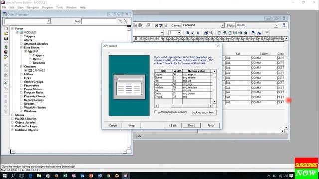Click the Align Left icon in Layout Editor

(219, 33)
